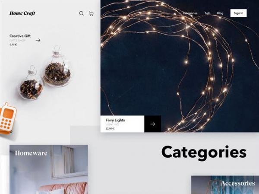The image size is (259, 194).
Task: Click the search magnifier icon
Action: coord(82,13)
